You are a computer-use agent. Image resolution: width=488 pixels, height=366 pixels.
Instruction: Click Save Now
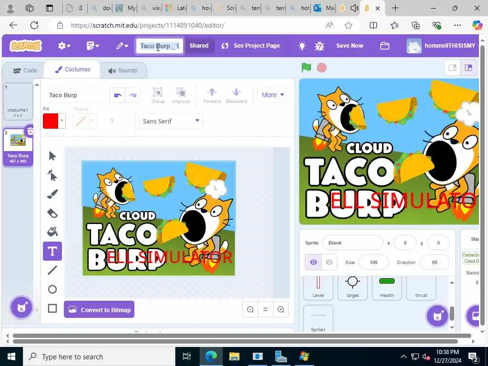(x=349, y=46)
